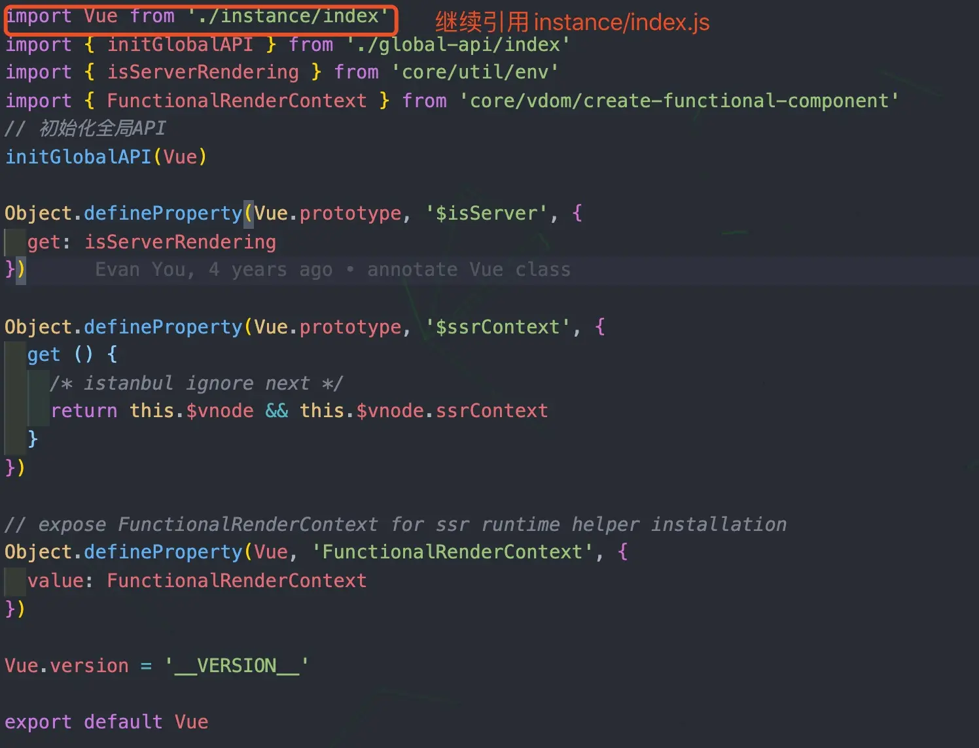Click Vue.prototype on the $ssrContext line
Viewport: 979px width, 748px height.
(328, 327)
